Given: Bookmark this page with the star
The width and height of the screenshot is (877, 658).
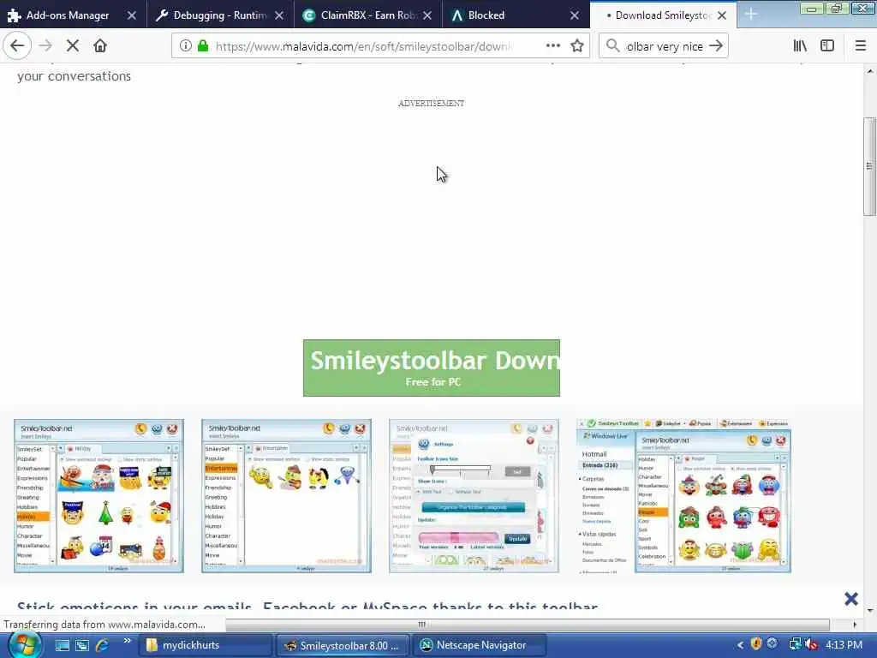Looking at the screenshot, I should pos(577,46).
